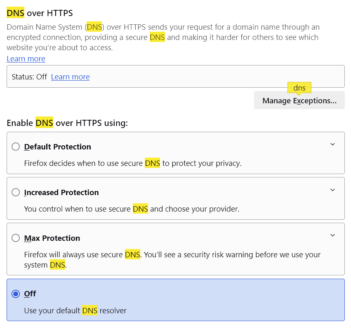Expand the Increased Protection chevron

click(333, 190)
